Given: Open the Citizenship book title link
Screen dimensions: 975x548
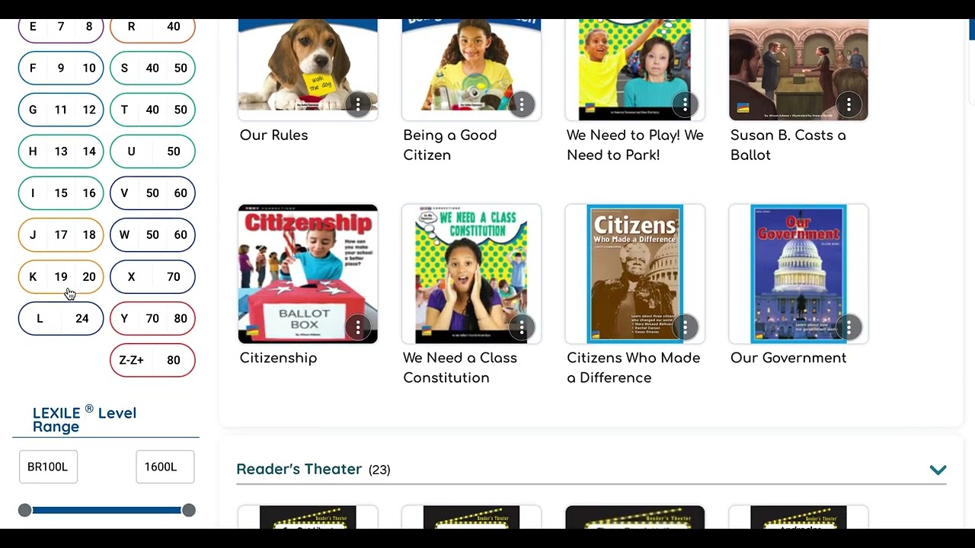Looking at the screenshot, I should (x=278, y=358).
